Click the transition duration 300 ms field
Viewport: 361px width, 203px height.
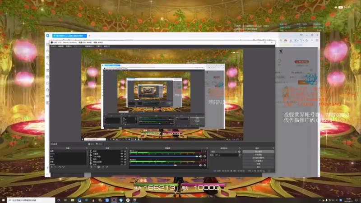coord(226,155)
